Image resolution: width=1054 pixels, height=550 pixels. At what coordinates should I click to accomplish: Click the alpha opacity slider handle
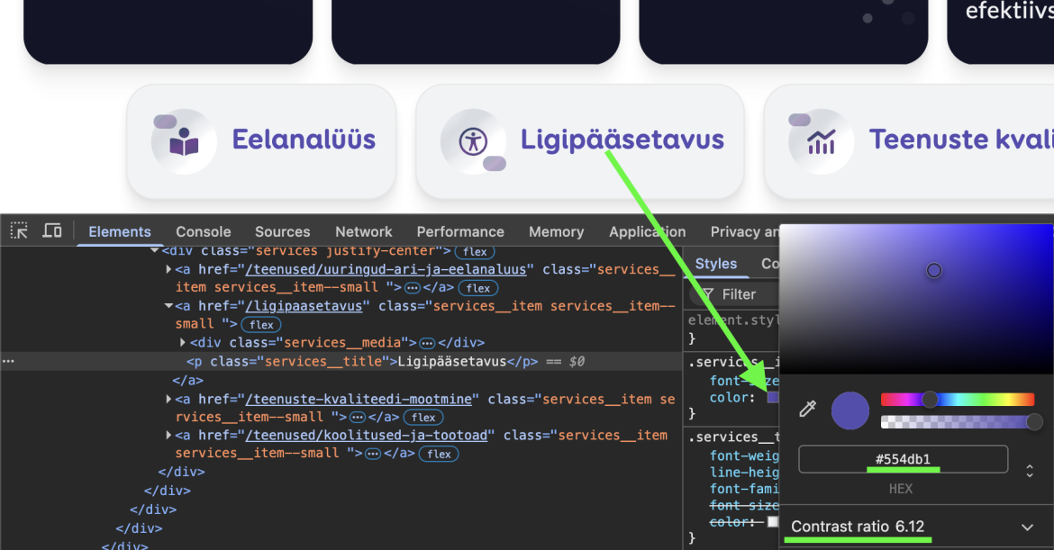click(1034, 422)
